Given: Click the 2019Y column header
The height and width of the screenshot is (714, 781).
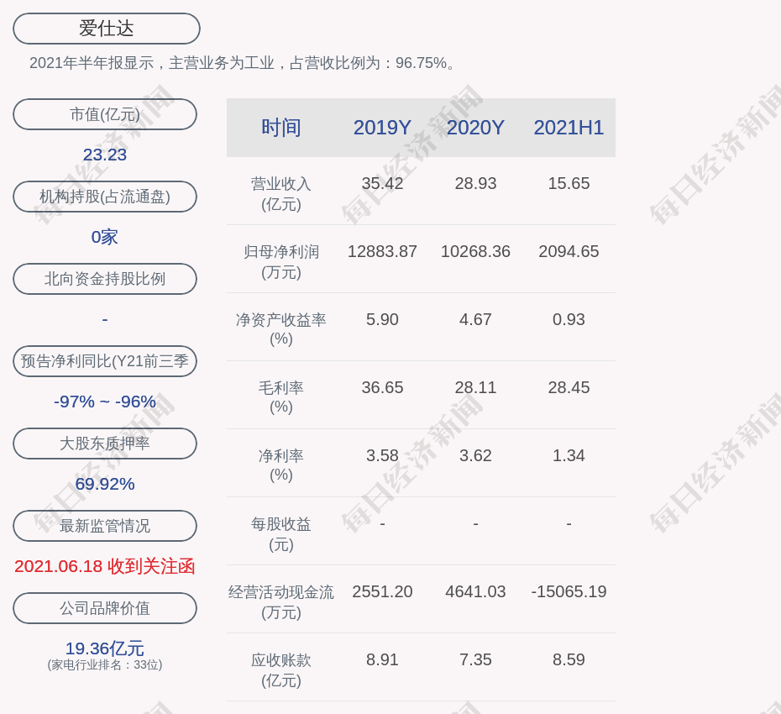Looking at the screenshot, I should pos(382,128).
